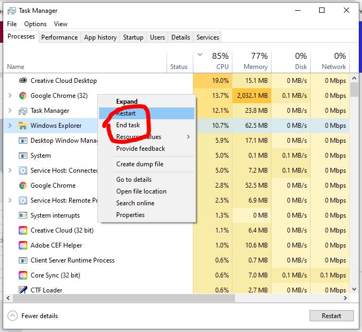Click the Google Chrome (32) icon

point(23,96)
